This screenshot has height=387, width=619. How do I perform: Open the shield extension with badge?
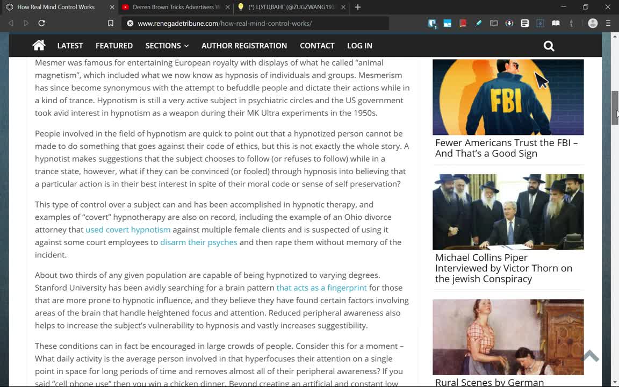pos(432,24)
